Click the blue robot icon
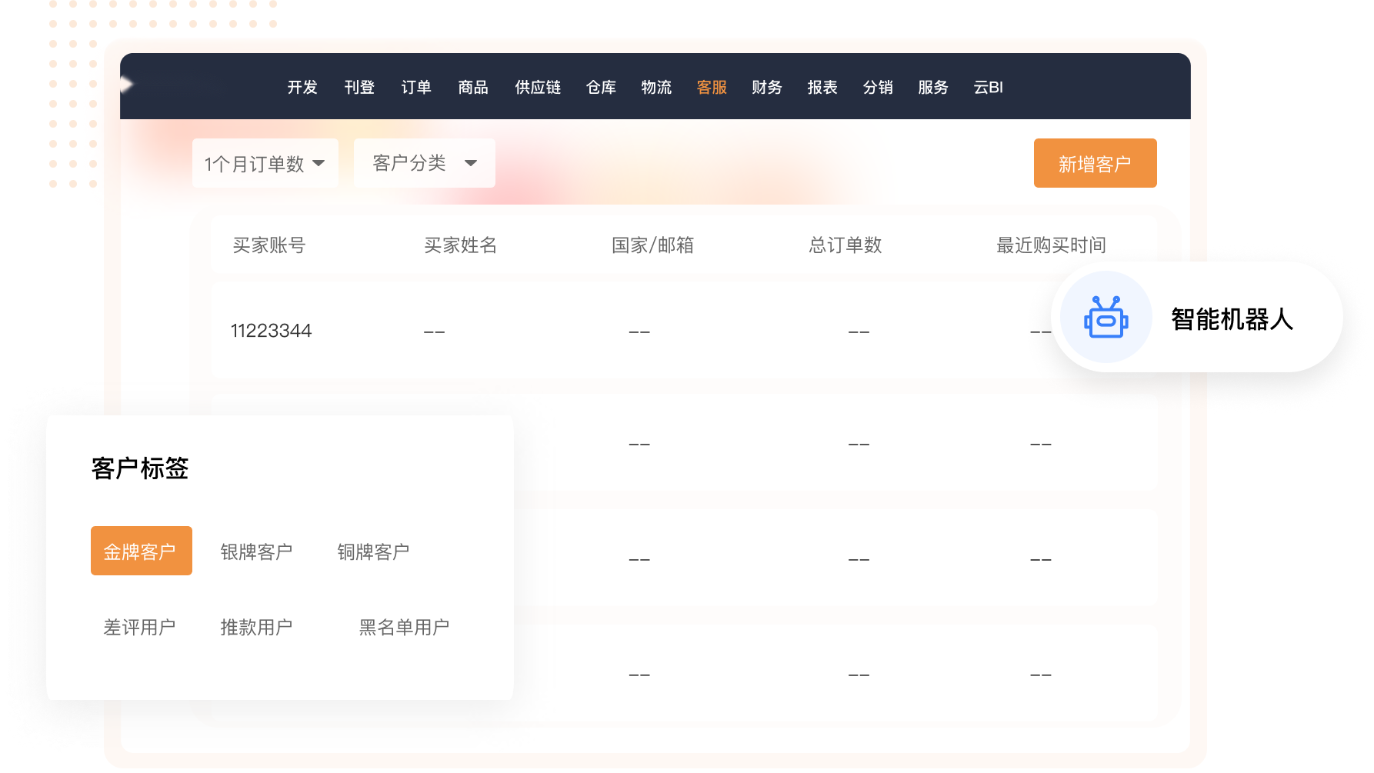1374x773 pixels. tap(1106, 318)
